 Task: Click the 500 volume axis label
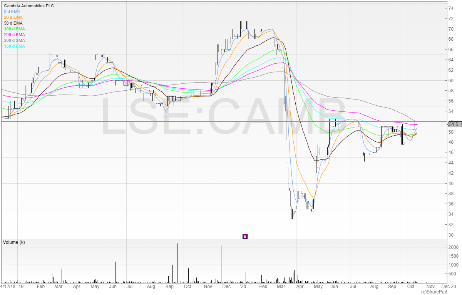pos(453,274)
